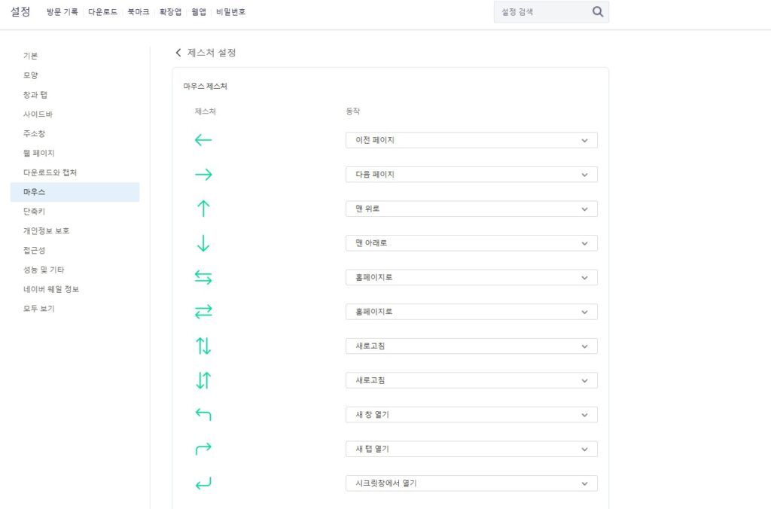This screenshot has height=509, width=771.
Task: Open the upper 새로고침 dropdown
Action: (x=471, y=346)
